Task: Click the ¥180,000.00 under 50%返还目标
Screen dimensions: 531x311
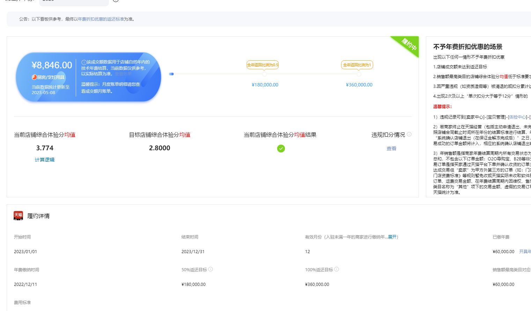Action: pyautogui.click(x=193, y=285)
